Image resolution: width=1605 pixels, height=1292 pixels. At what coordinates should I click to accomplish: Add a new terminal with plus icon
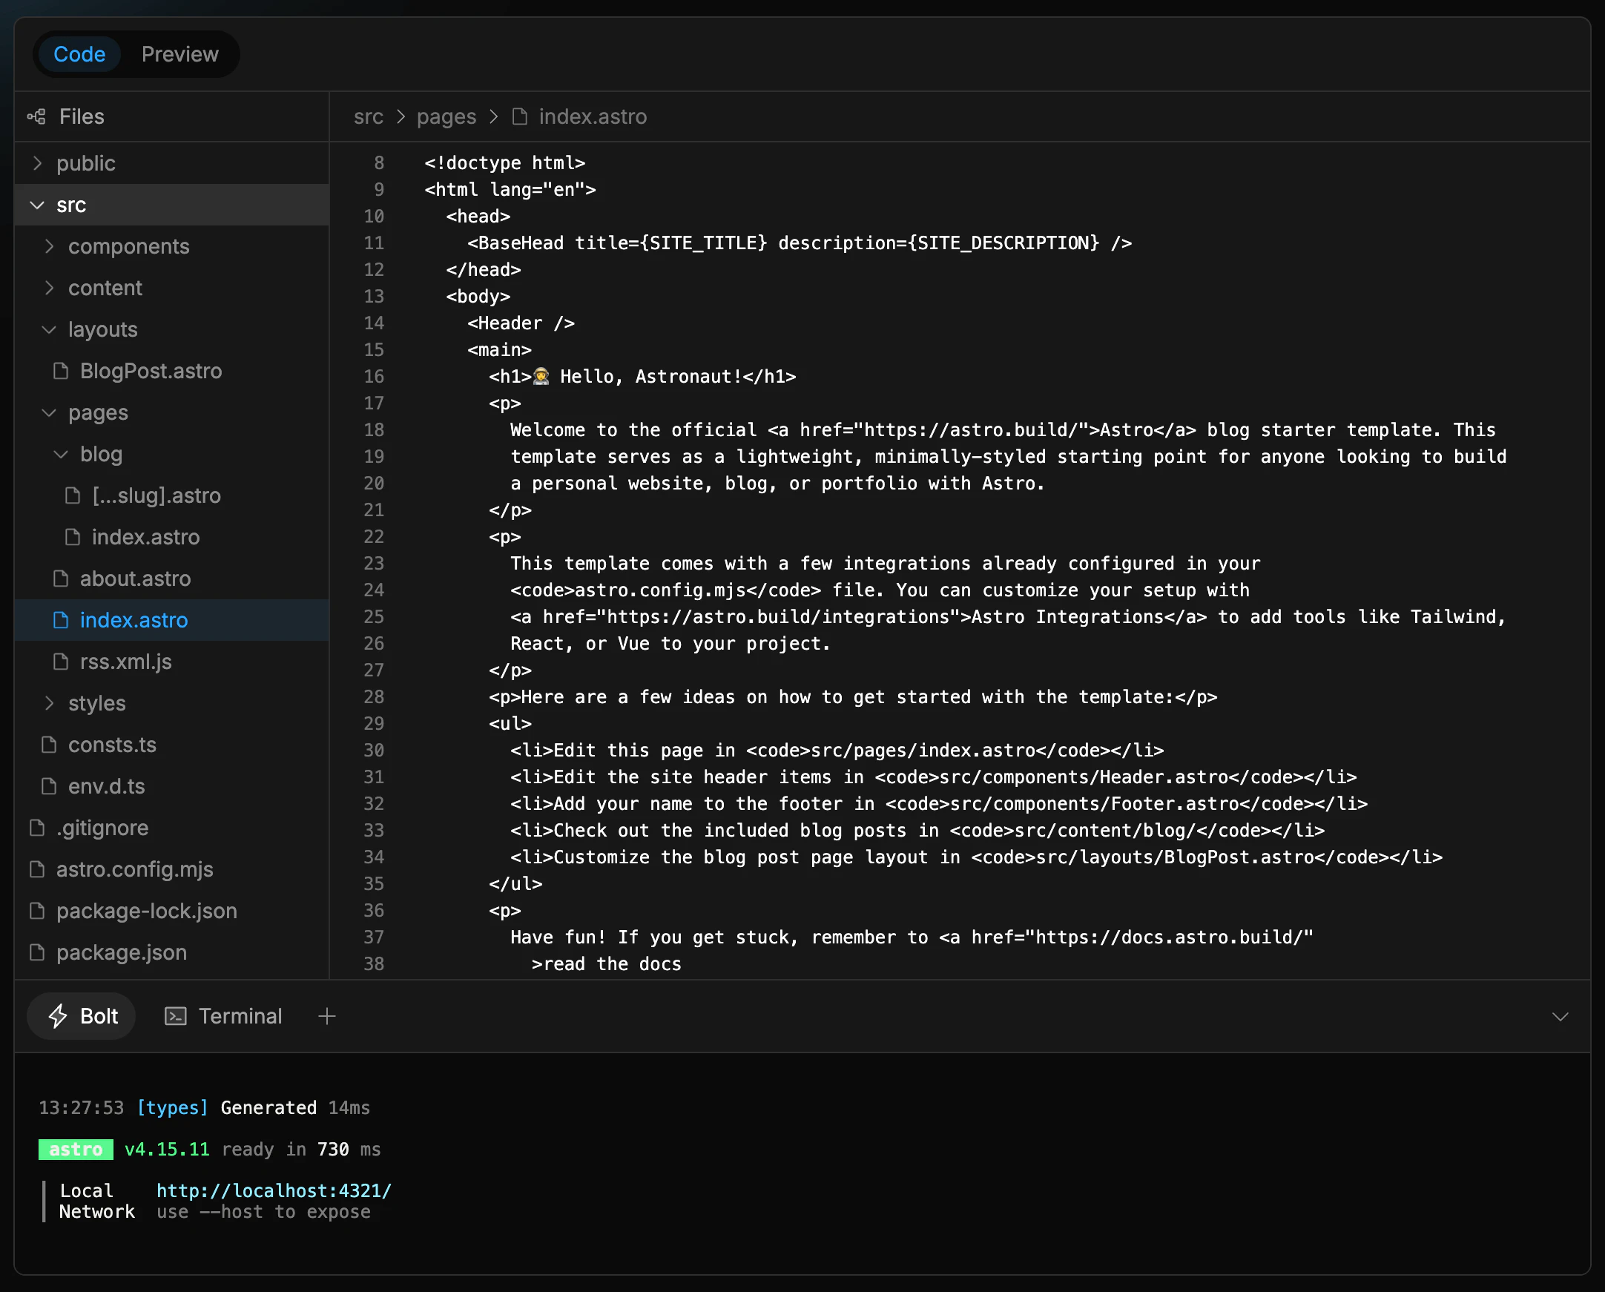click(x=327, y=1016)
